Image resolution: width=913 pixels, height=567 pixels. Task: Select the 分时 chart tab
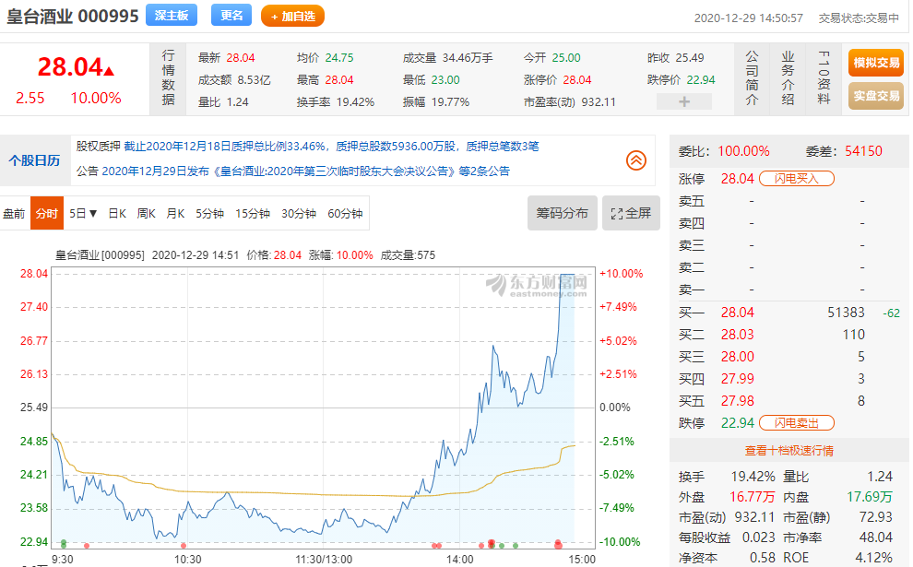pyautogui.click(x=47, y=214)
